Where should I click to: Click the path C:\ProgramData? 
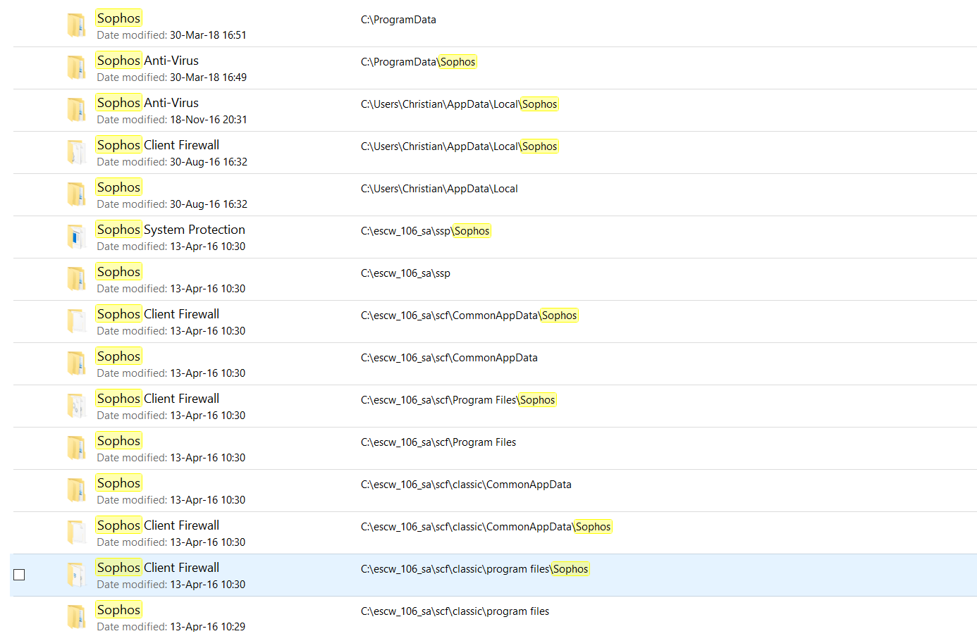click(x=398, y=20)
